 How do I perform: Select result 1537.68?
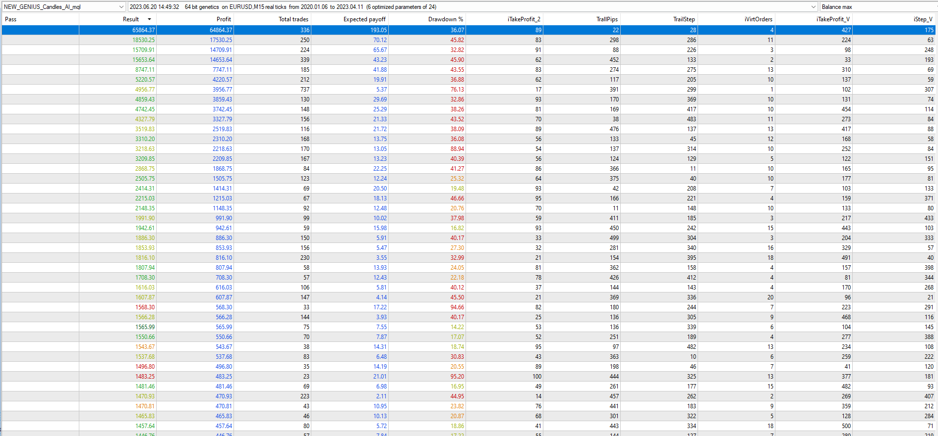click(145, 357)
